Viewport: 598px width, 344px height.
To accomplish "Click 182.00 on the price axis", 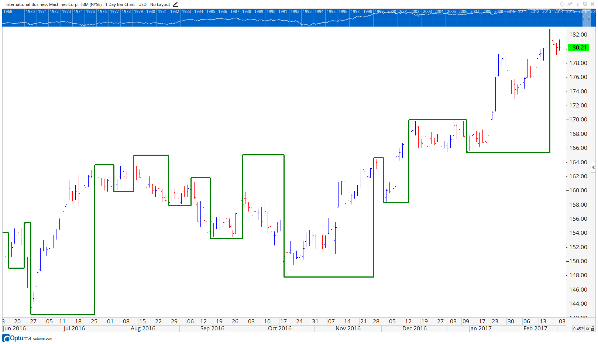I will click(x=578, y=35).
